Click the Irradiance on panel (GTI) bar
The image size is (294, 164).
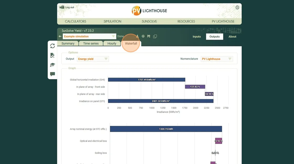(x=161, y=101)
